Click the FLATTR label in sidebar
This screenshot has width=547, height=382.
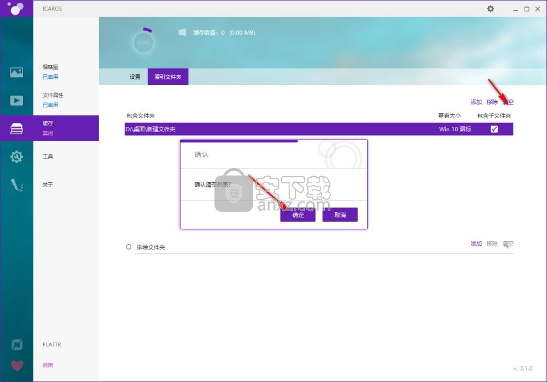51,345
